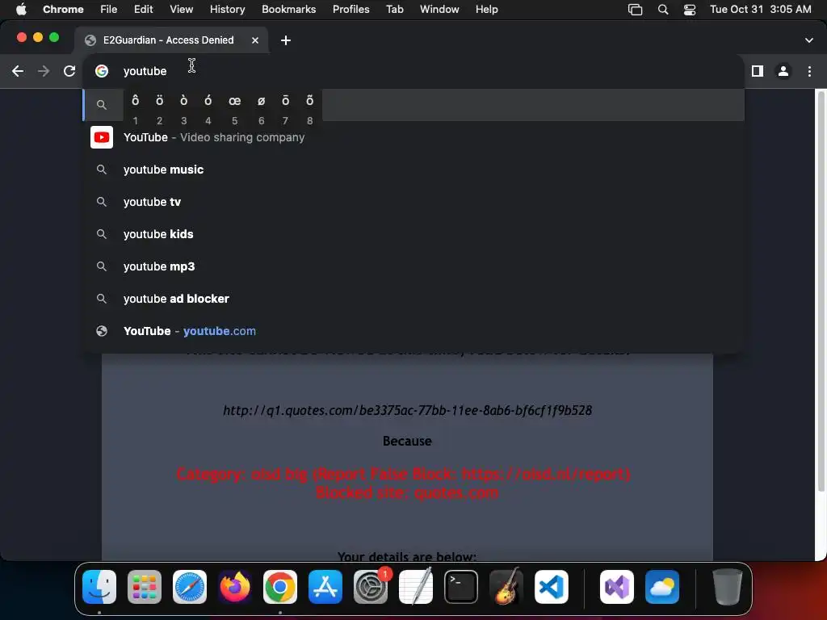Choose character ø option 6
This screenshot has width=827, height=620.
coord(261,109)
